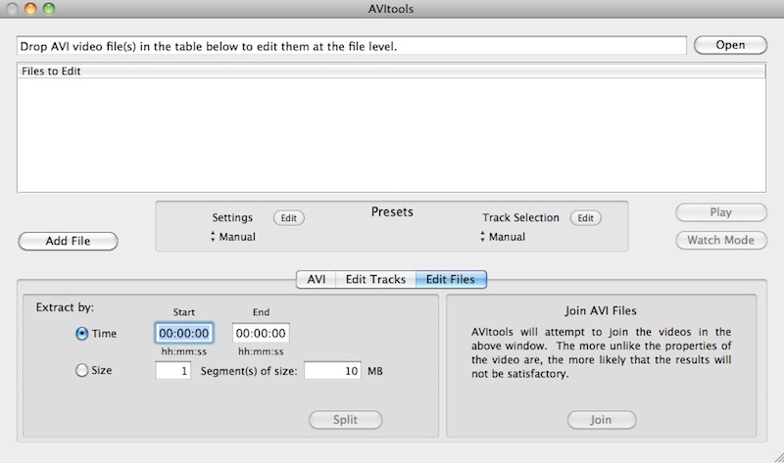Click the green zoom window button
784x463 pixels.
tap(49, 9)
